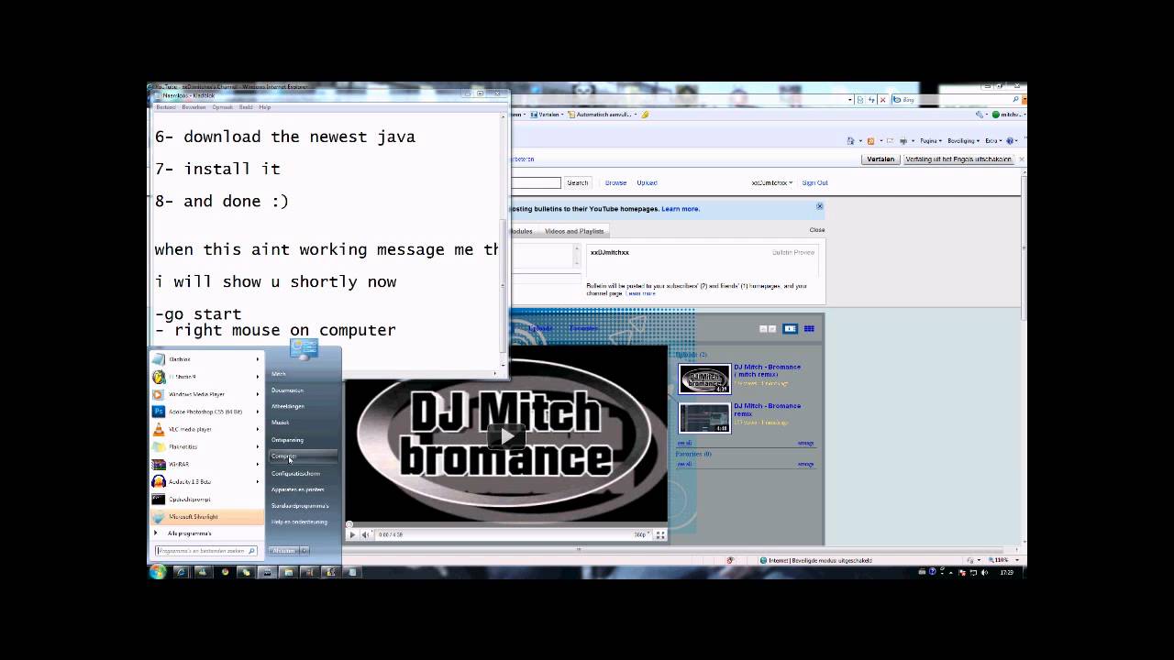Open Opdrachtprompt command prompt entry
Viewport: 1174px width, 660px height.
[206, 499]
